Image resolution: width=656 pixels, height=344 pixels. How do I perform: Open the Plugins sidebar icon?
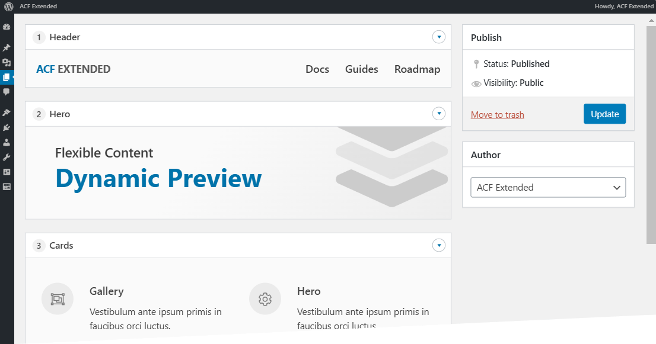7,128
